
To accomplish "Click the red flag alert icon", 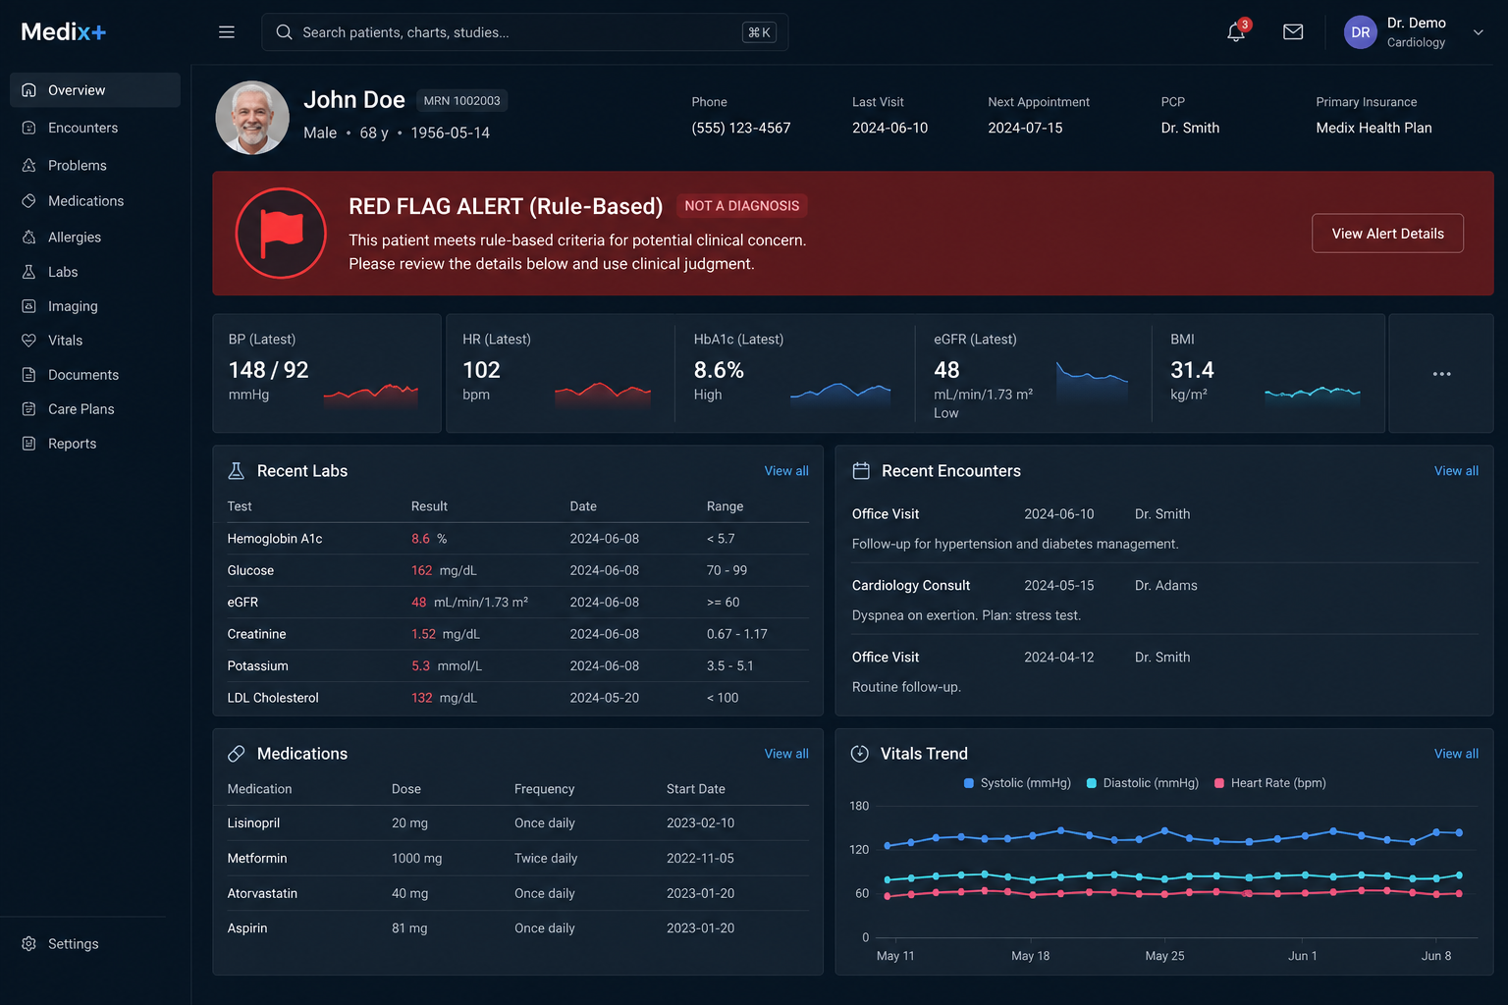I will 281,234.
